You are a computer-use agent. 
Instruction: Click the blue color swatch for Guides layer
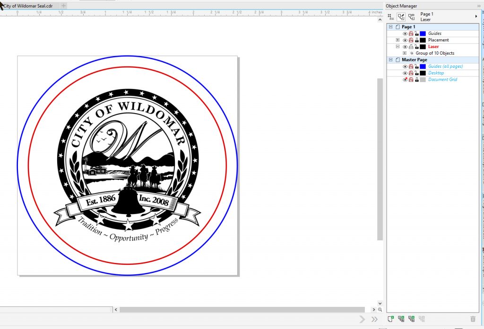coord(423,33)
